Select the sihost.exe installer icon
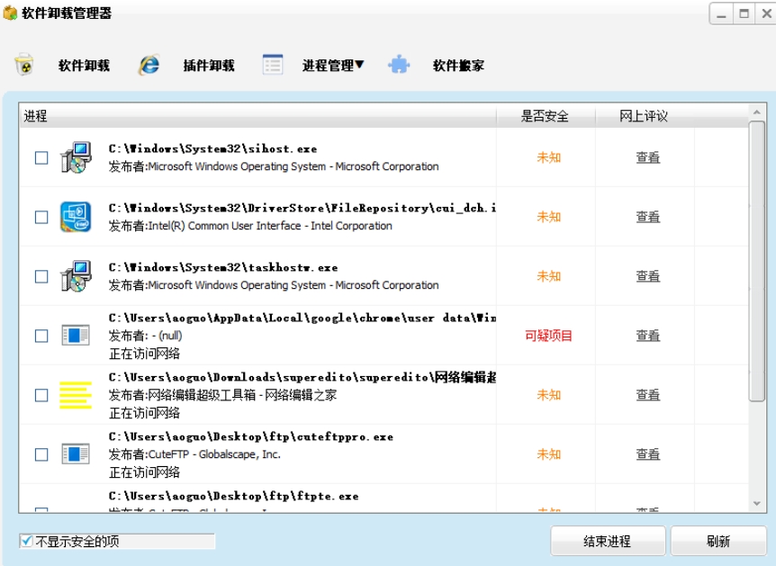This screenshot has width=776, height=566. tap(76, 157)
